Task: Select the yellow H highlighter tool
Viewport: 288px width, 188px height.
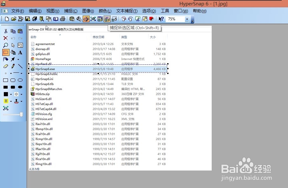Action: tap(6, 101)
